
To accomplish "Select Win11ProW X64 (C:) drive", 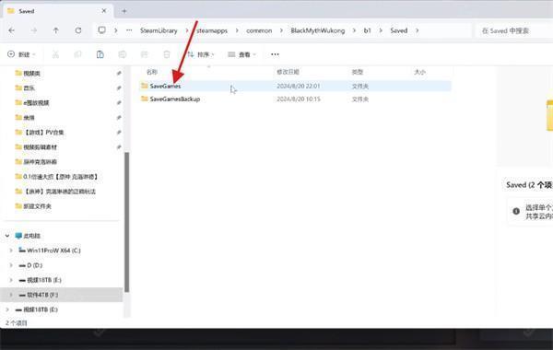I will (50, 251).
